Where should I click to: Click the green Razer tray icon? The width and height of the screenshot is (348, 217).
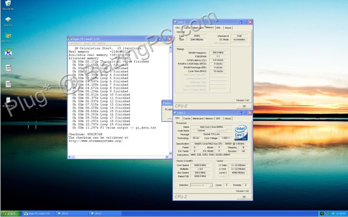(x=321, y=214)
